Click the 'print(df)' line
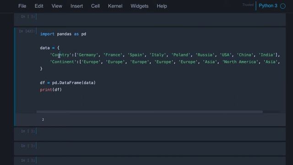 pos(51,90)
